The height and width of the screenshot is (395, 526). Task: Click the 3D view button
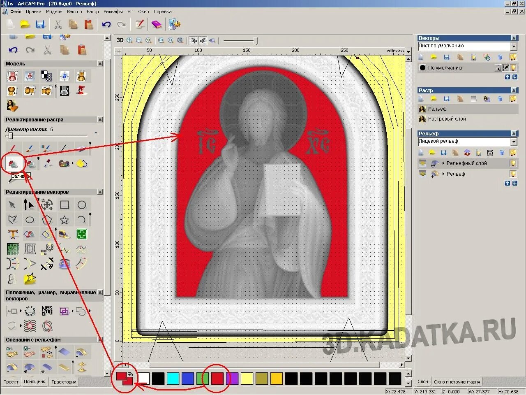(x=120, y=40)
